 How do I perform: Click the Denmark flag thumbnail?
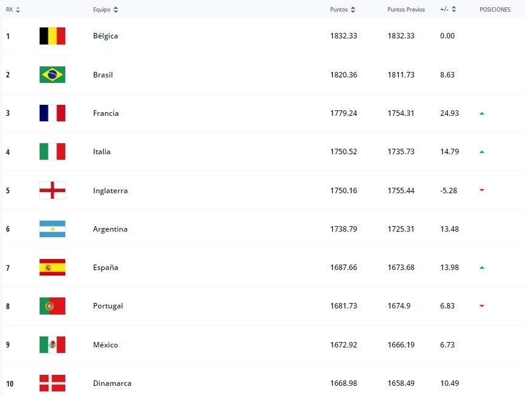(x=52, y=383)
